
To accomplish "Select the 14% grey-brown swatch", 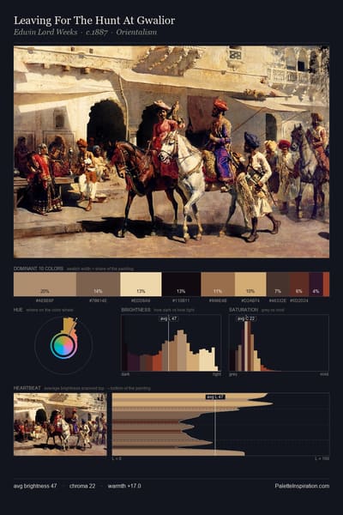I will pos(98,284).
